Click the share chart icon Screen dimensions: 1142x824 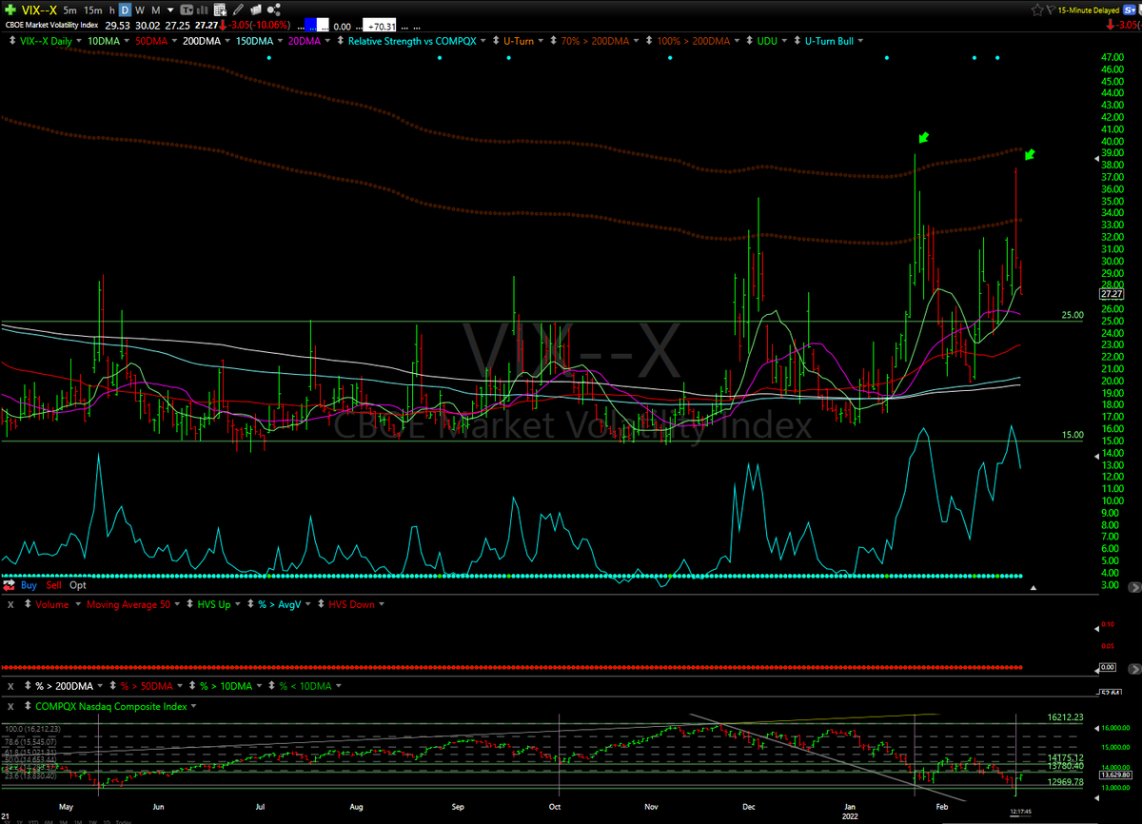[273, 10]
